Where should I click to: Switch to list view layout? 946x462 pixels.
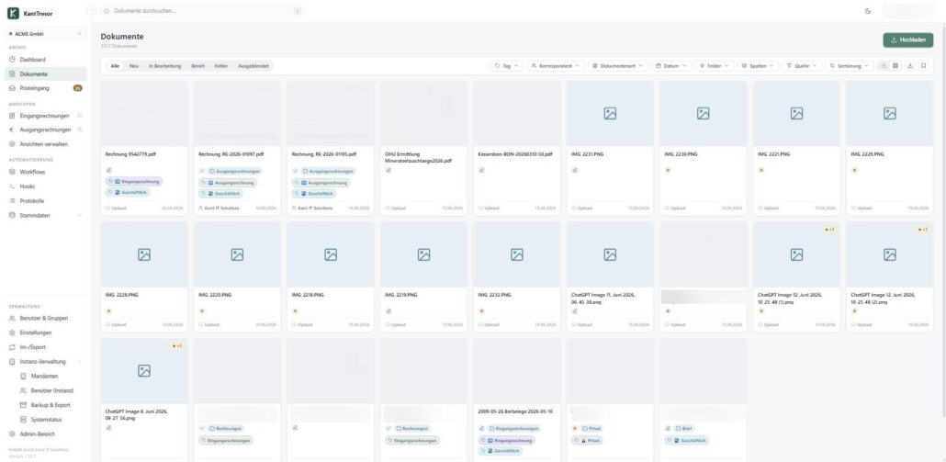point(884,66)
